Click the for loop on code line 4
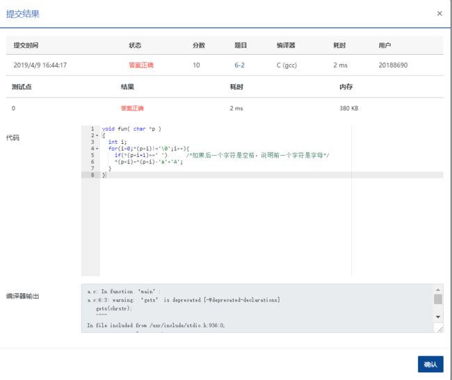 coord(149,149)
